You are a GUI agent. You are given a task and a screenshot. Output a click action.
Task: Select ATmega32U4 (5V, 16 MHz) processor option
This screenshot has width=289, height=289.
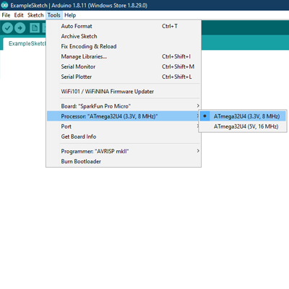(x=243, y=126)
